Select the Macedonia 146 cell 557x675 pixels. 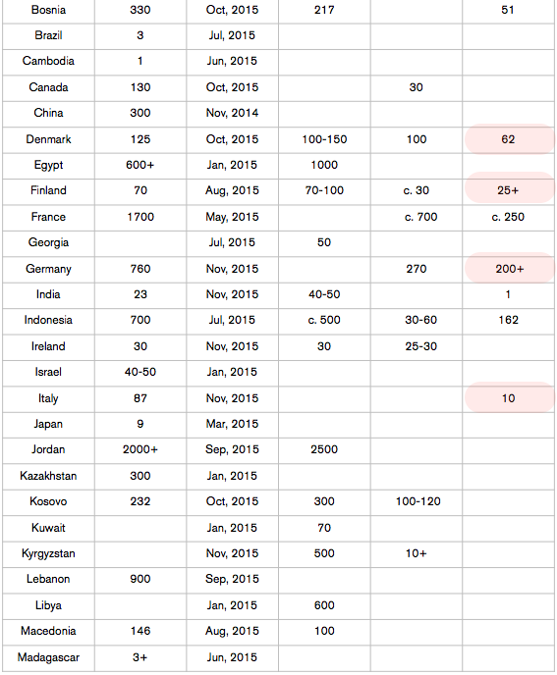[140, 632]
